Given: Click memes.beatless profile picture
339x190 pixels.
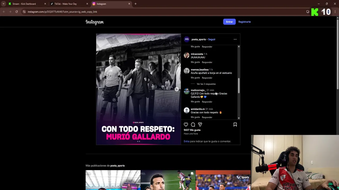Looking at the screenshot, I should tap(186, 71).
